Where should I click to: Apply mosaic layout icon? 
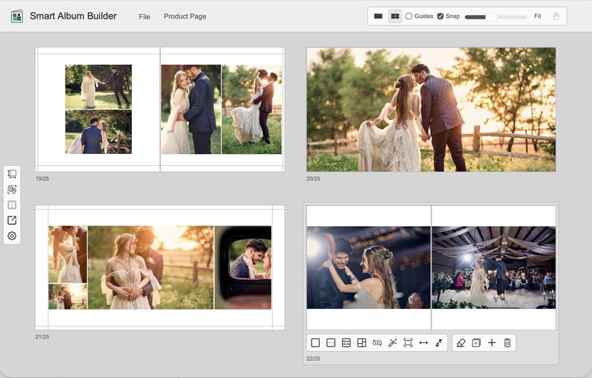(x=362, y=342)
